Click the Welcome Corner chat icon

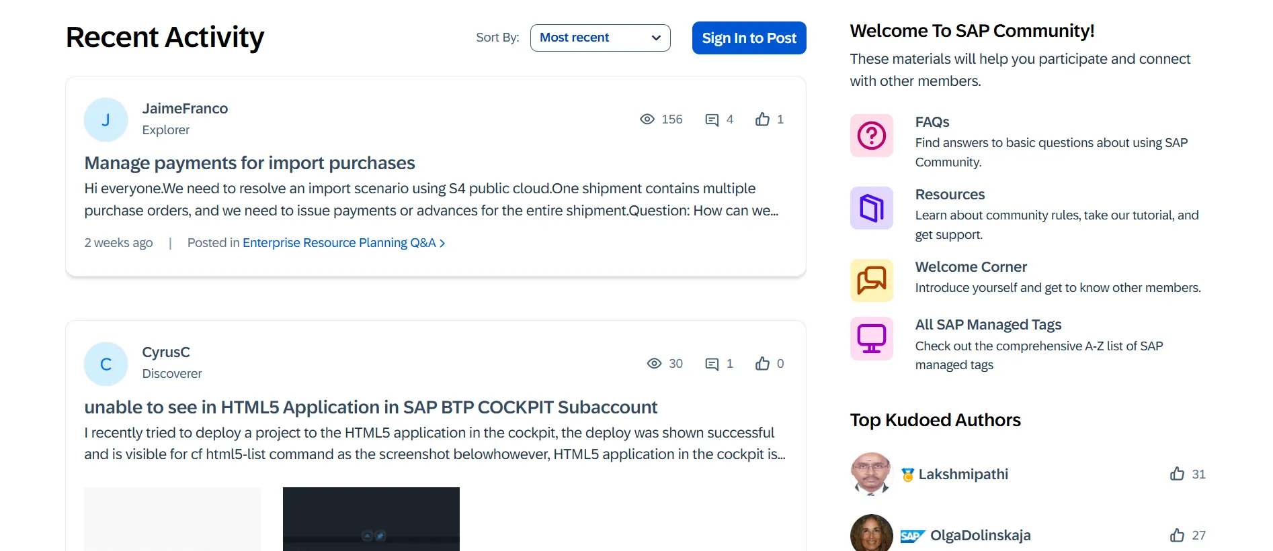pyautogui.click(x=872, y=281)
